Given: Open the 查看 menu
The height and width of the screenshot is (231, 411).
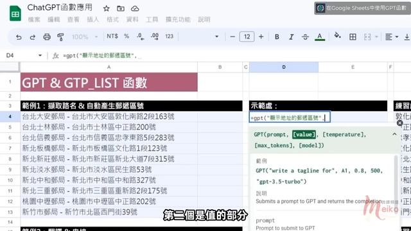Looking at the screenshot, I should pos(73,19).
